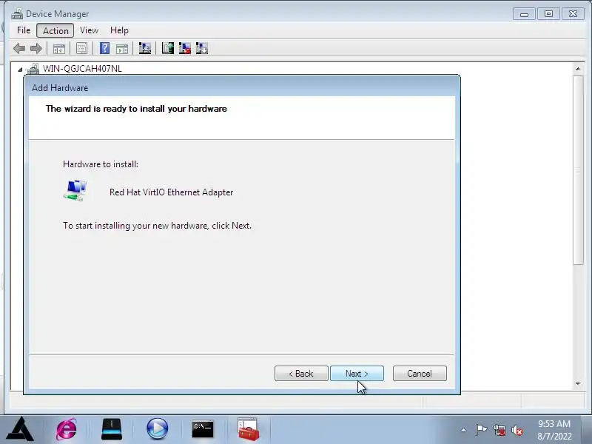The width and height of the screenshot is (592, 444).
Task: Click the Forward navigation arrow in toolbar
Action: pos(36,48)
